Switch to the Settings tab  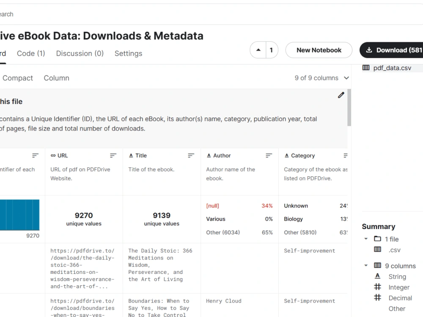[128, 53]
